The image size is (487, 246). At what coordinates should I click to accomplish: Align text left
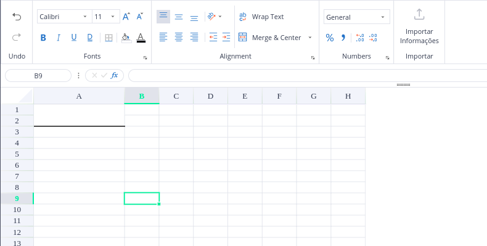163,38
